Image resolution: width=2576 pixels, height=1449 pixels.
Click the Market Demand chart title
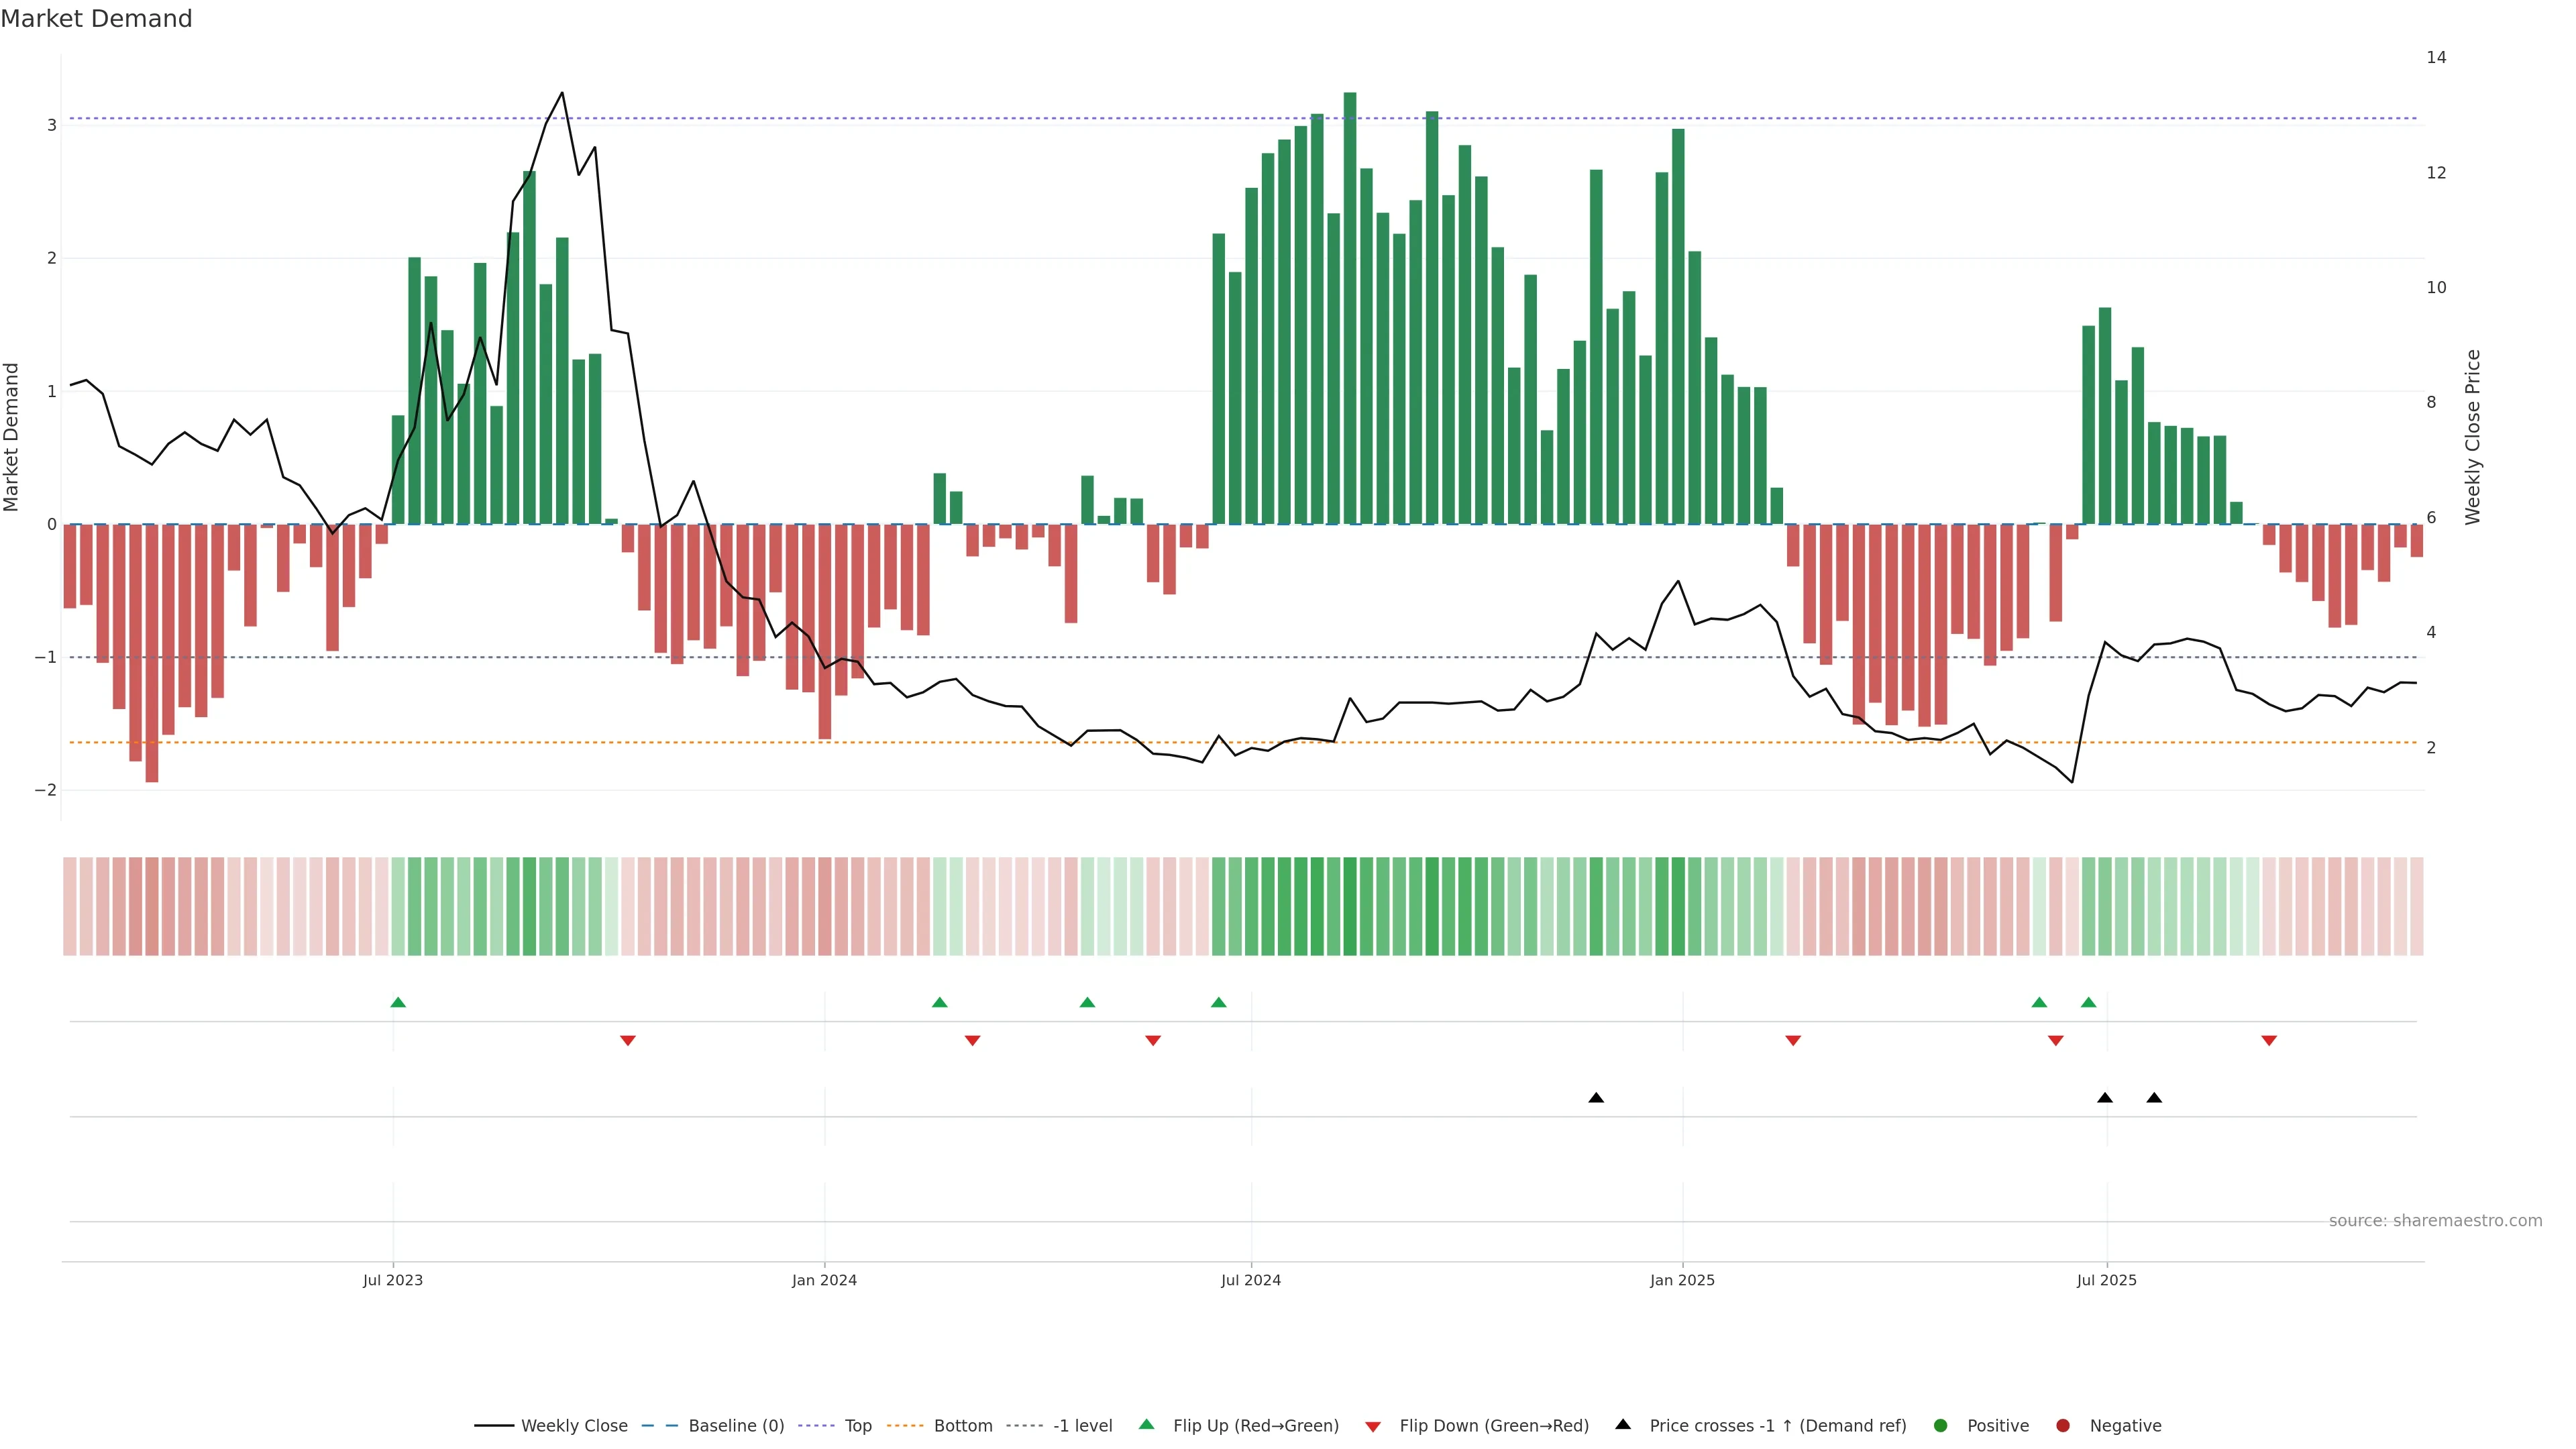pos(96,19)
